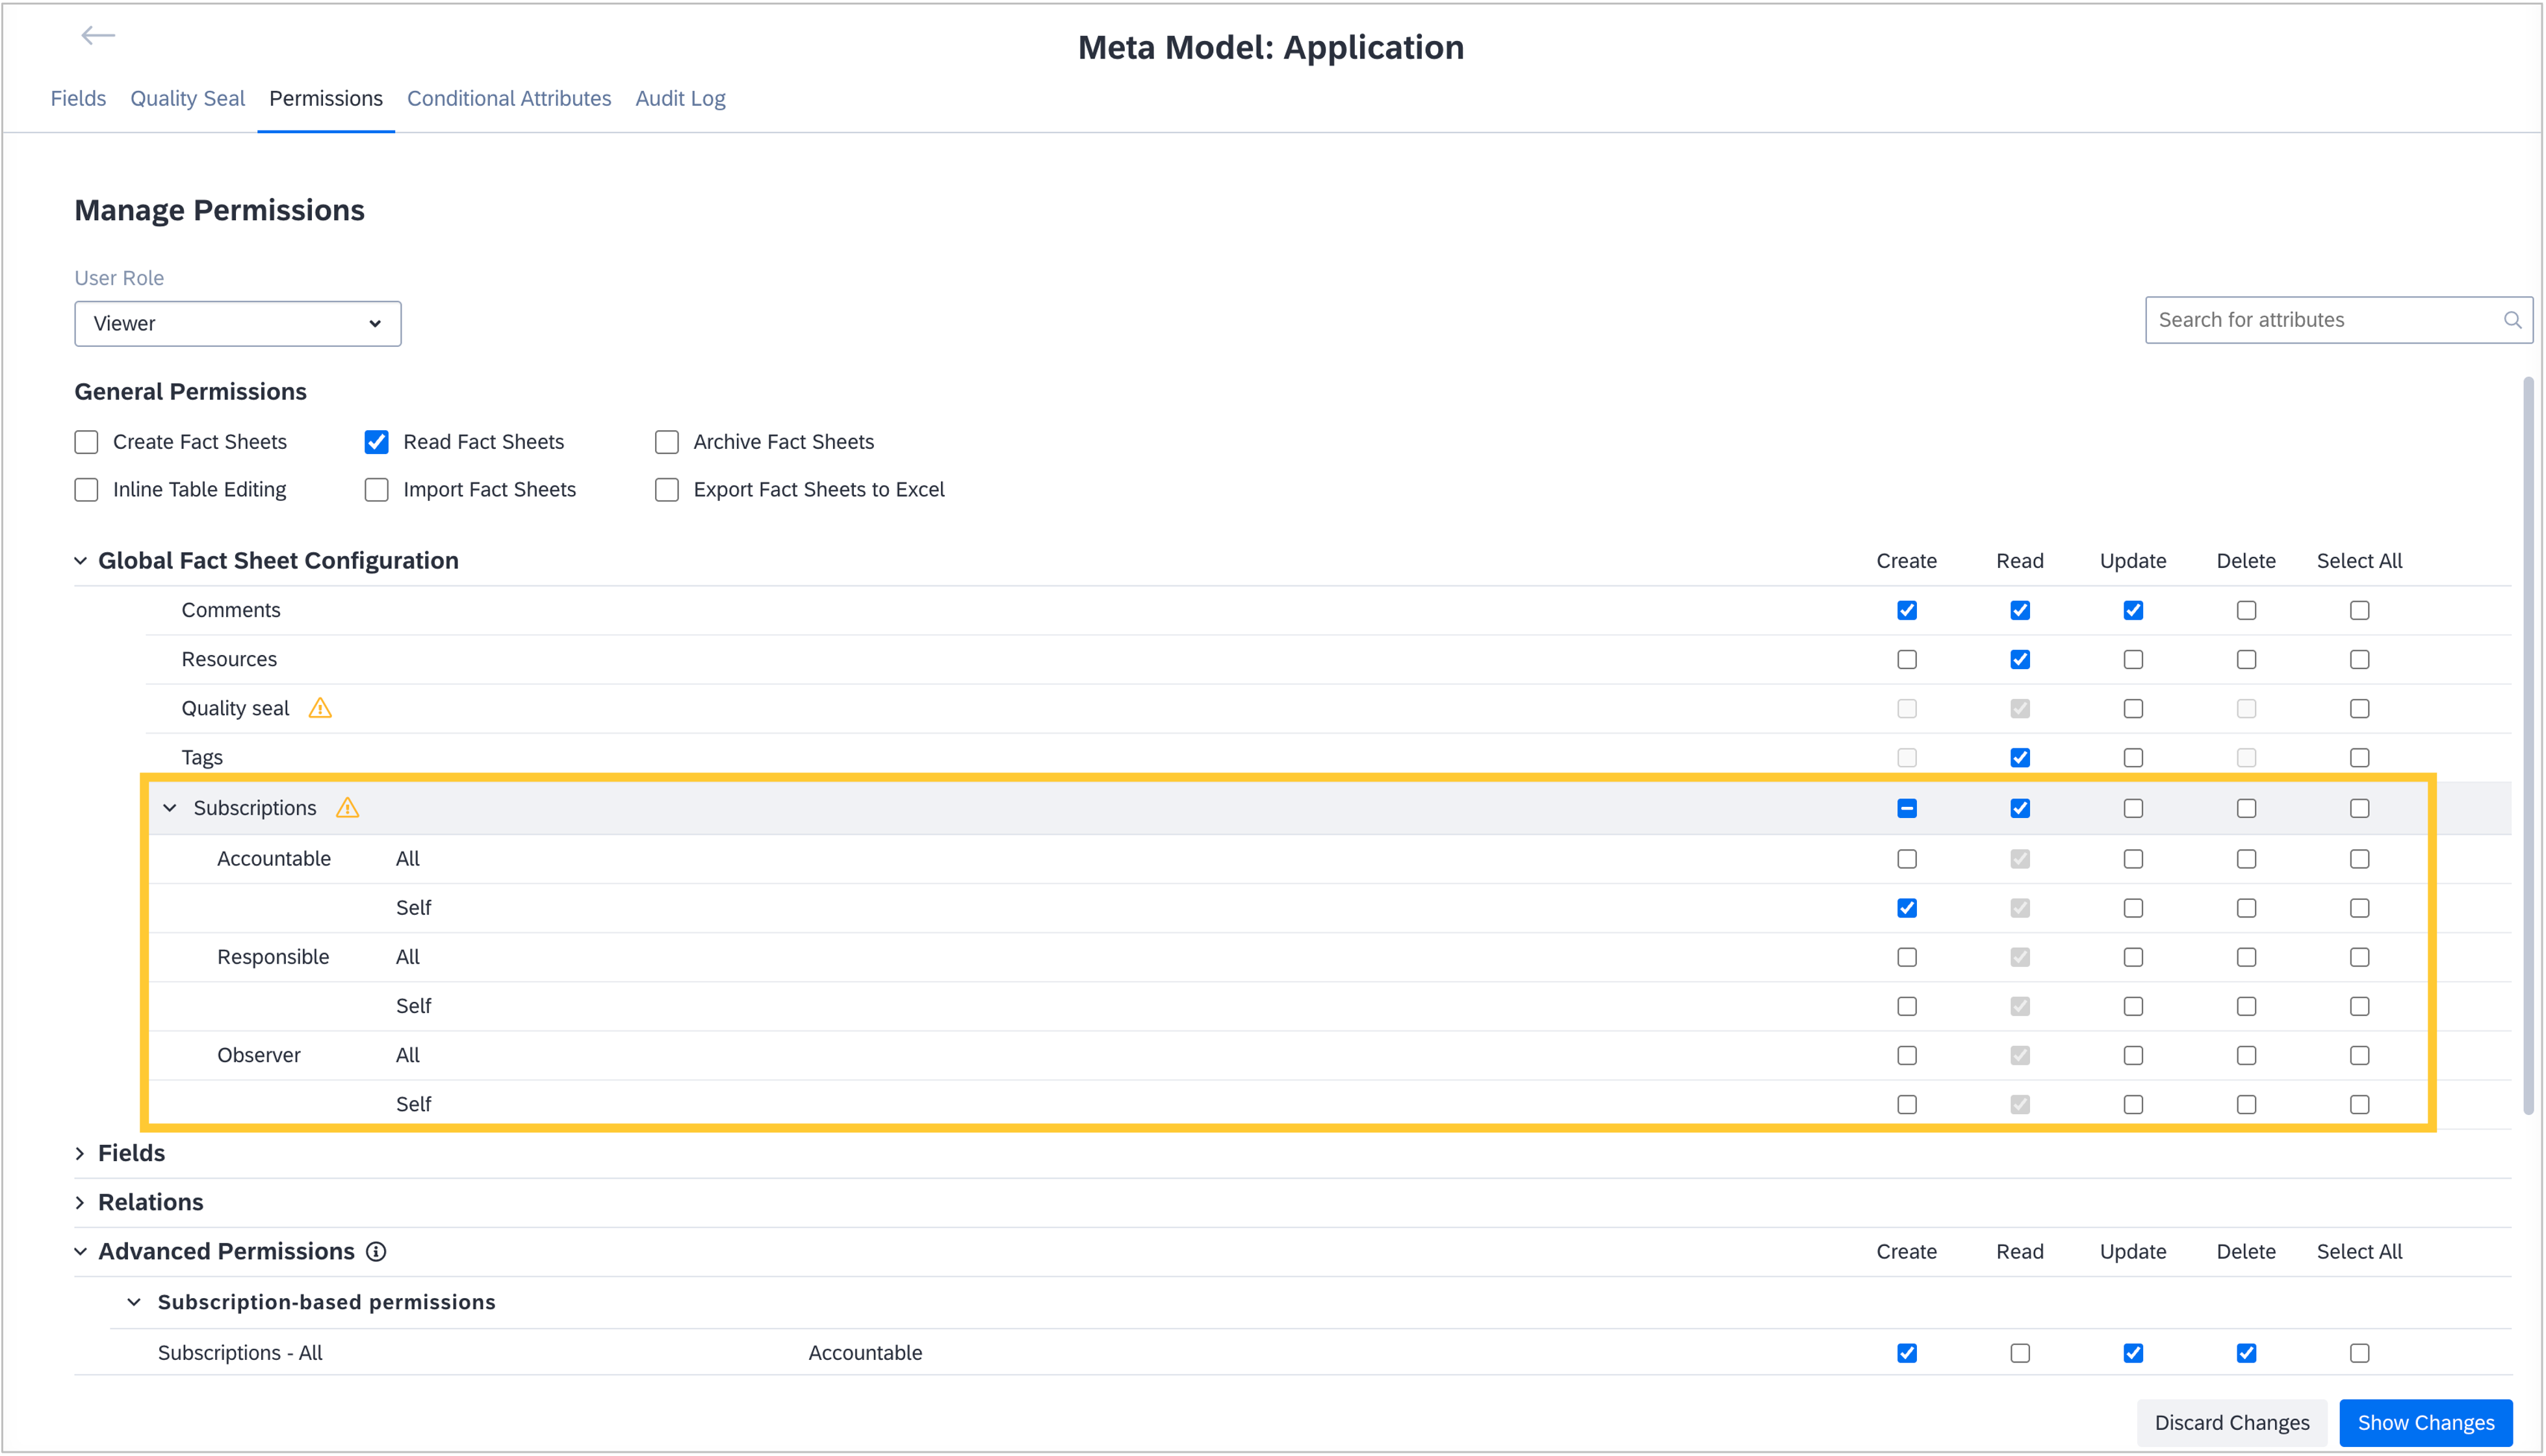Click the Quality seal warning icon
This screenshot has height=1456, width=2546.
tap(320, 709)
